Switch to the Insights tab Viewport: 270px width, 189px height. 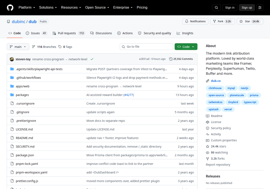pos(185,33)
